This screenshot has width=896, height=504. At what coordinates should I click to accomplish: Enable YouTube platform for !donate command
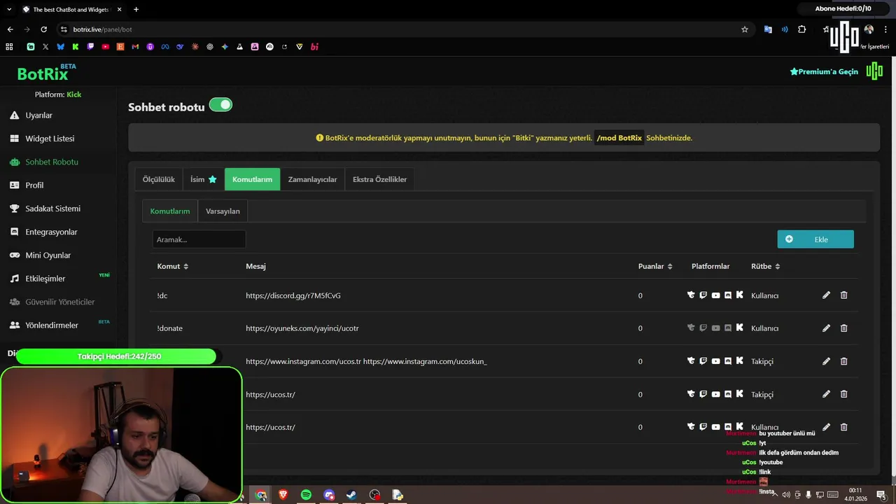tap(715, 328)
